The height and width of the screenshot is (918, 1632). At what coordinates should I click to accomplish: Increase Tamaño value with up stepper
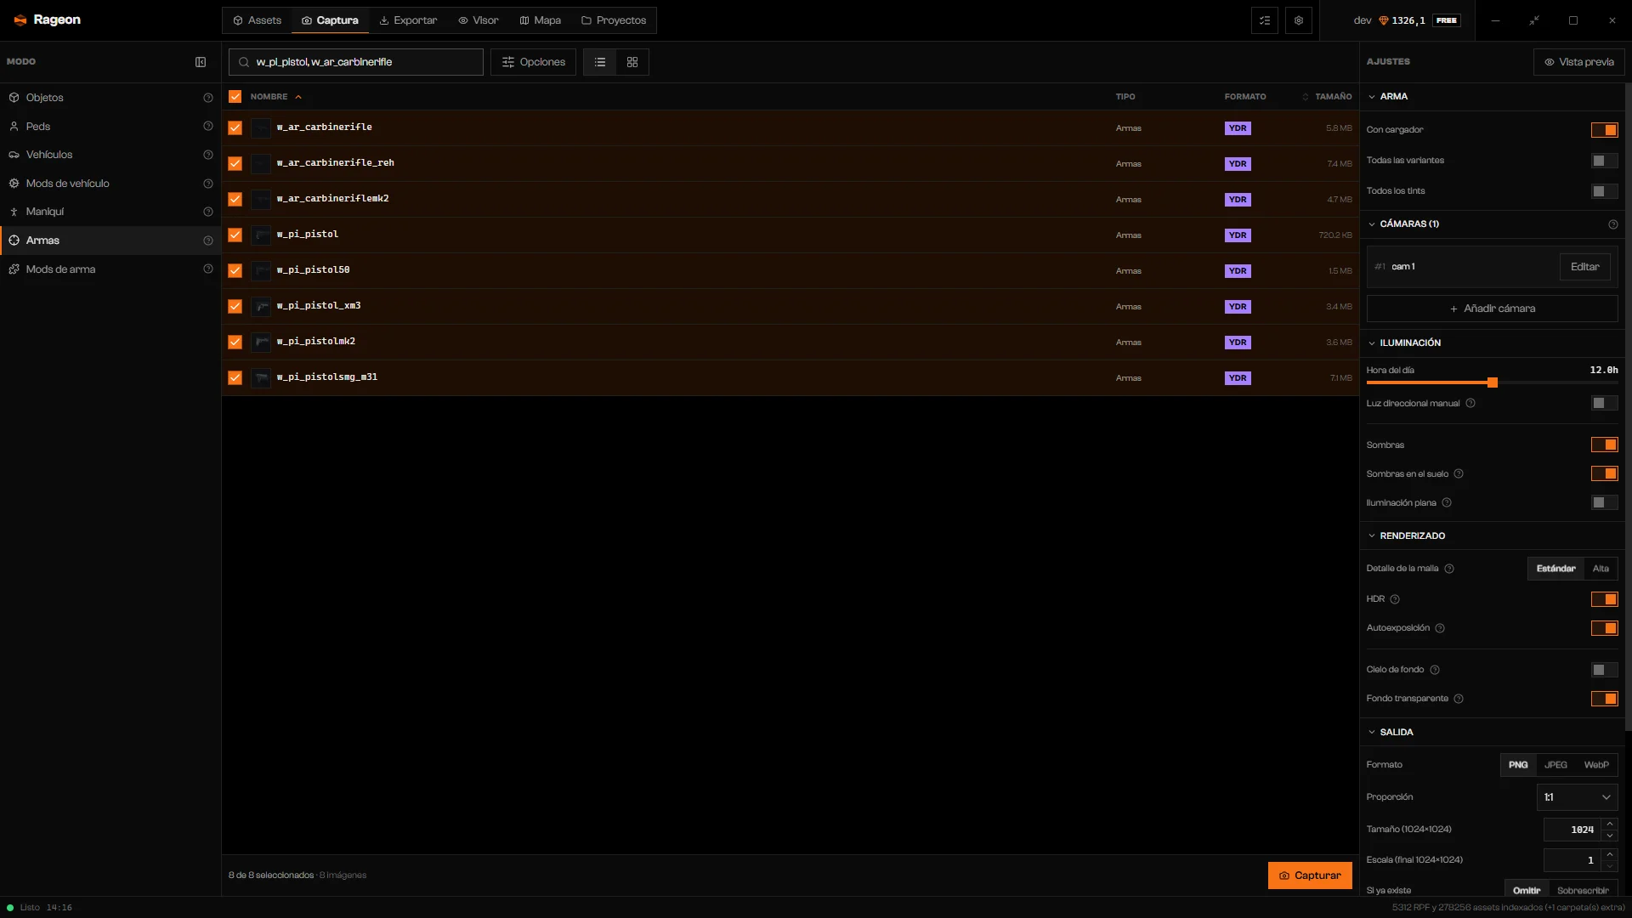coord(1610,824)
